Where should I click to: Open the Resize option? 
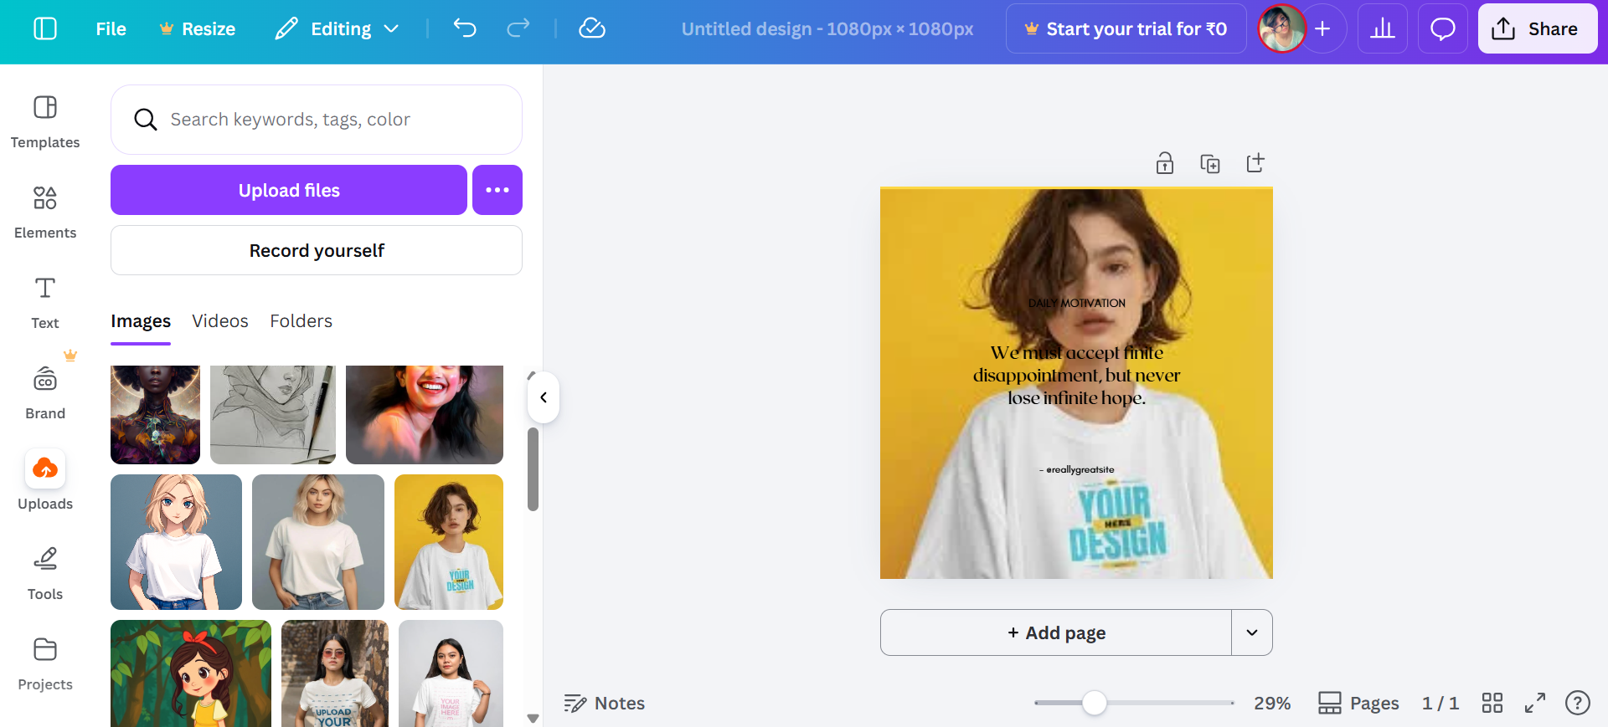click(198, 28)
